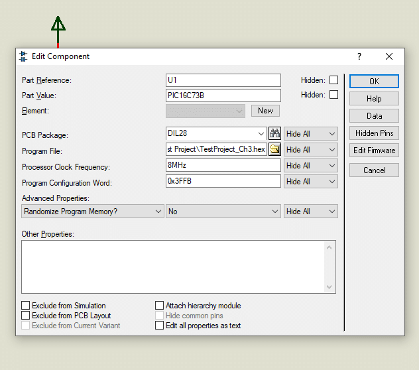
Task: Enable Exclude from PCB Layout
Action: [x=25, y=316]
